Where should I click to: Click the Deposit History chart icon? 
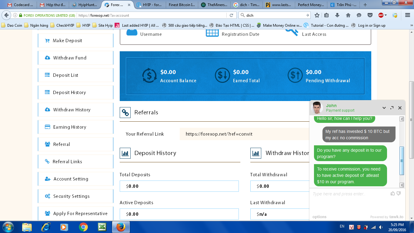125,153
